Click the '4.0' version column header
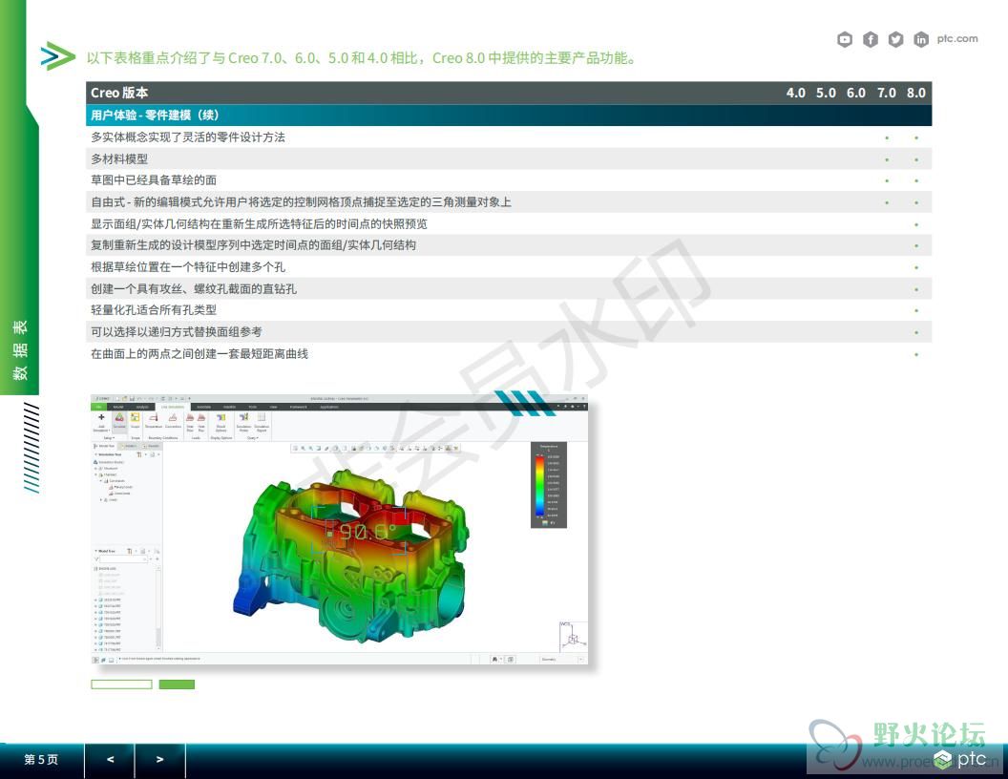Viewport: 1008px width, 779px height. tap(796, 93)
